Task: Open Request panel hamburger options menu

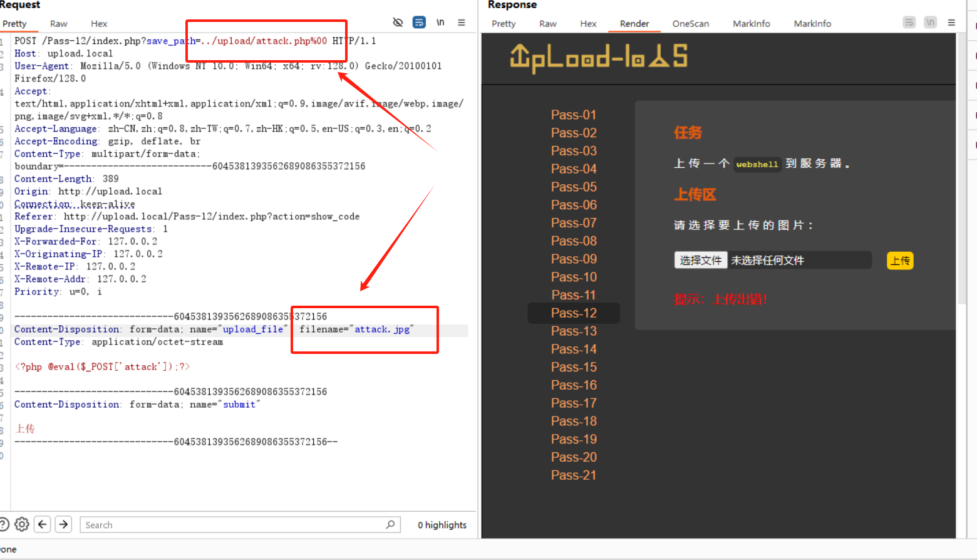Action: [462, 23]
